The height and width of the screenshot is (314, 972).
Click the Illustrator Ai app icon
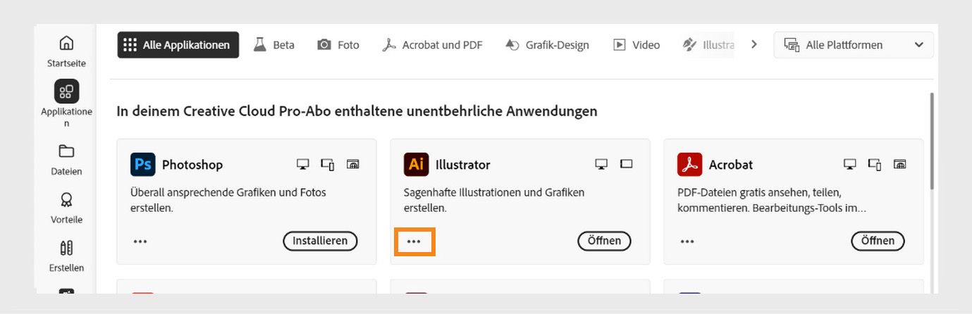[x=416, y=164]
